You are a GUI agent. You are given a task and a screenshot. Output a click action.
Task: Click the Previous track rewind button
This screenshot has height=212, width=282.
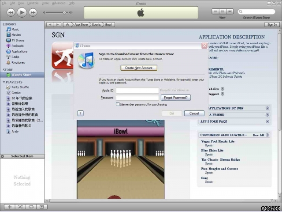pyautogui.click(x=11, y=13)
